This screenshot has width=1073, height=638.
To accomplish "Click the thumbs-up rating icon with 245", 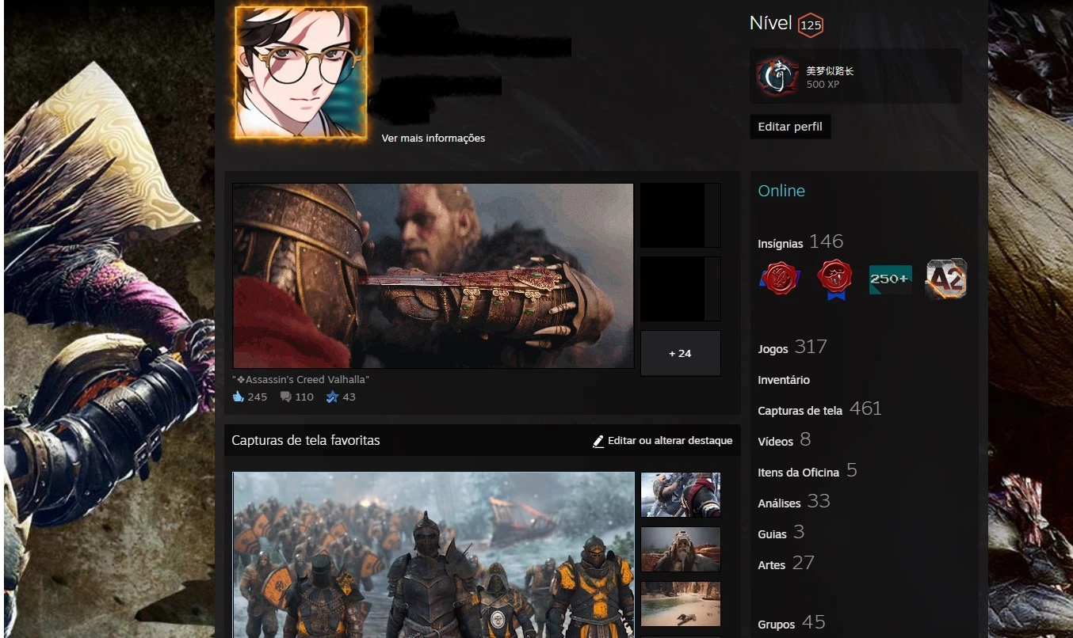I will click(238, 397).
